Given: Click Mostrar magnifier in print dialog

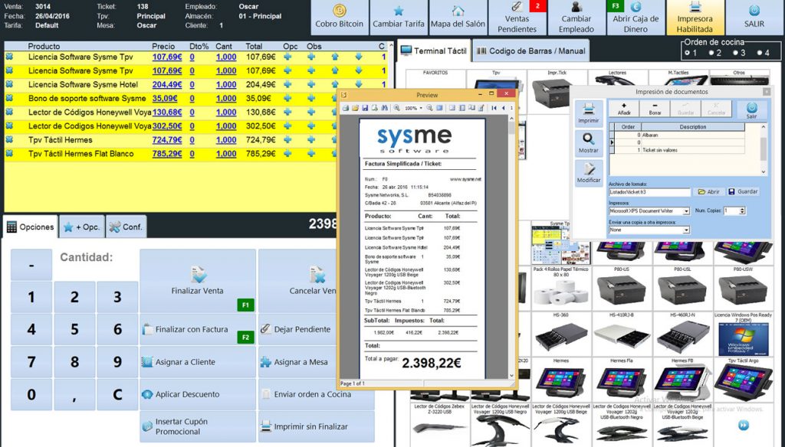Looking at the screenshot, I should point(588,143).
